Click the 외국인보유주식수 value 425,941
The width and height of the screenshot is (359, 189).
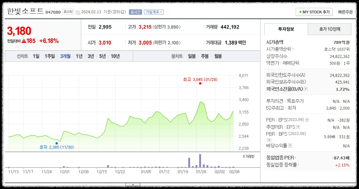tap(342, 82)
